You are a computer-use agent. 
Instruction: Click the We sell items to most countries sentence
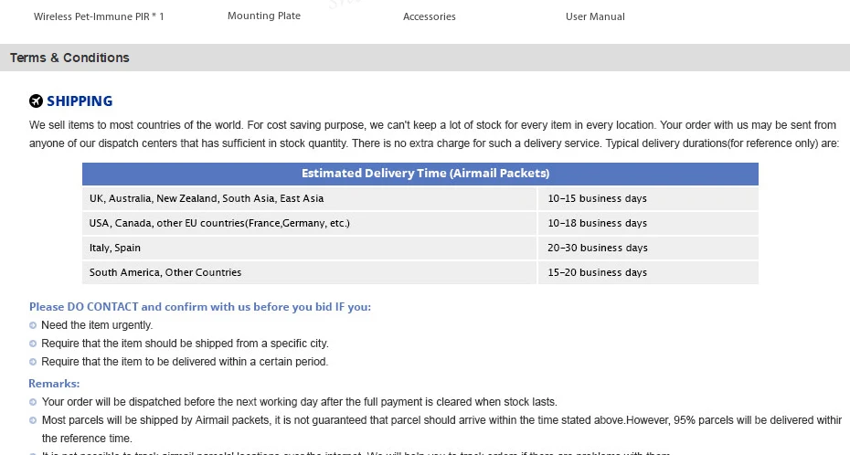(432, 125)
